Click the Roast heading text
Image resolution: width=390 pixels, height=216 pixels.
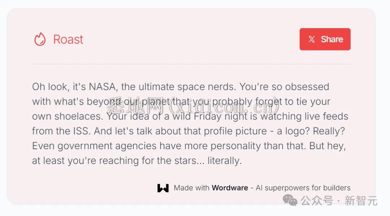click(x=68, y=39)
